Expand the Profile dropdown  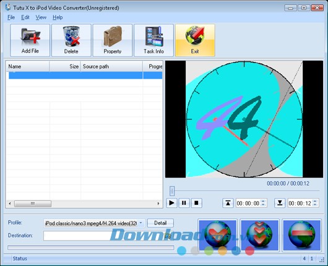tap(141, 223)
